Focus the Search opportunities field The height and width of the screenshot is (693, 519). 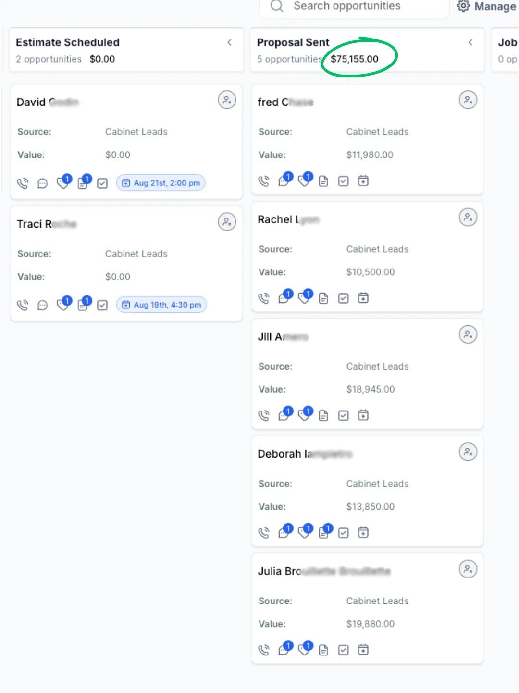pyautogui.click(x=354, y=7)
